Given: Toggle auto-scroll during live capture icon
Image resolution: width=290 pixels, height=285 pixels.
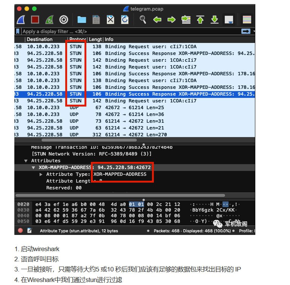Looking at the screenshot, I should pos(229,20).
